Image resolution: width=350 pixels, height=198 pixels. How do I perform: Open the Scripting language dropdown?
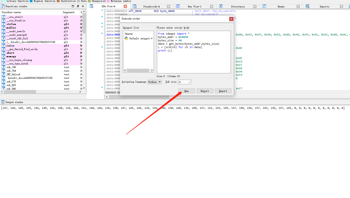pos(155,82)
